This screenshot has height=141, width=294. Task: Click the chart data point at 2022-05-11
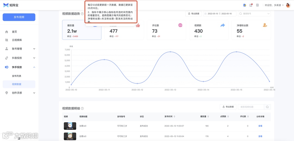(104, 59)
